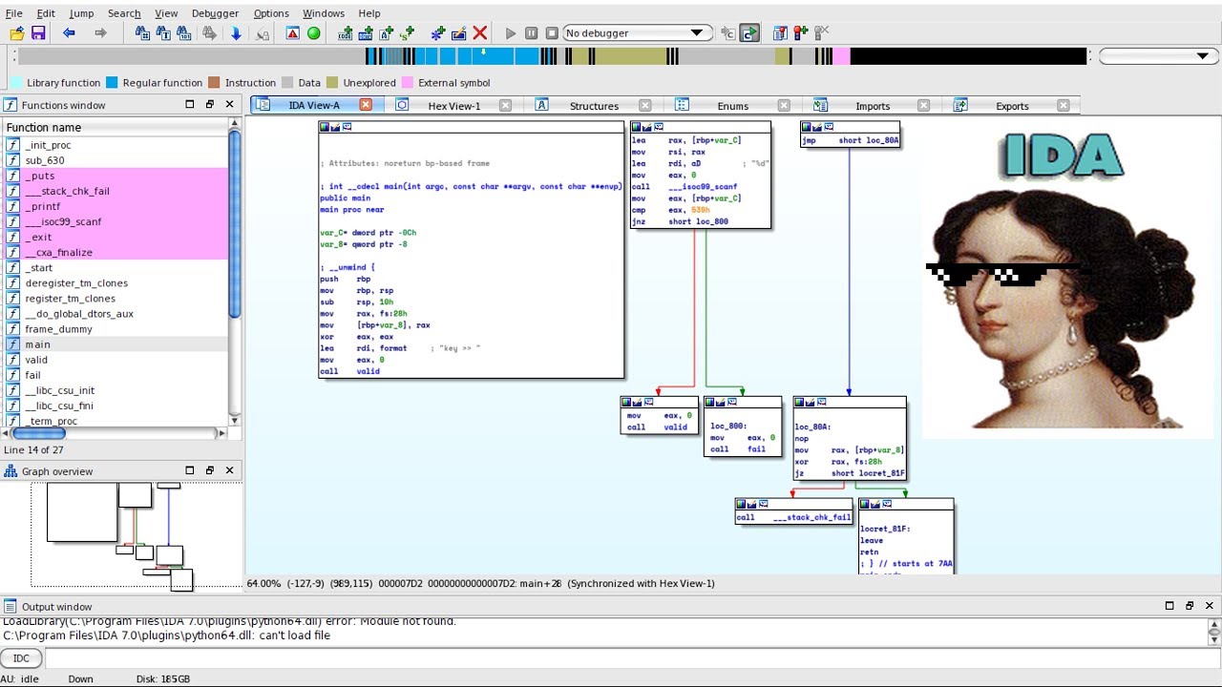Open the Options menu
The image size is (1222, 687).
click(x=271, y=13)
